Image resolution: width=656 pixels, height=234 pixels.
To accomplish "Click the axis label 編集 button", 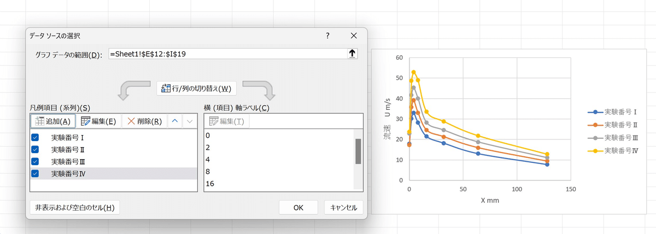I will pos(226,121).
